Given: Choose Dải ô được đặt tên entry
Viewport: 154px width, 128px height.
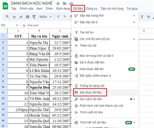Looking at the screenshot, I should pyautogui.click(x=105, y=62).
